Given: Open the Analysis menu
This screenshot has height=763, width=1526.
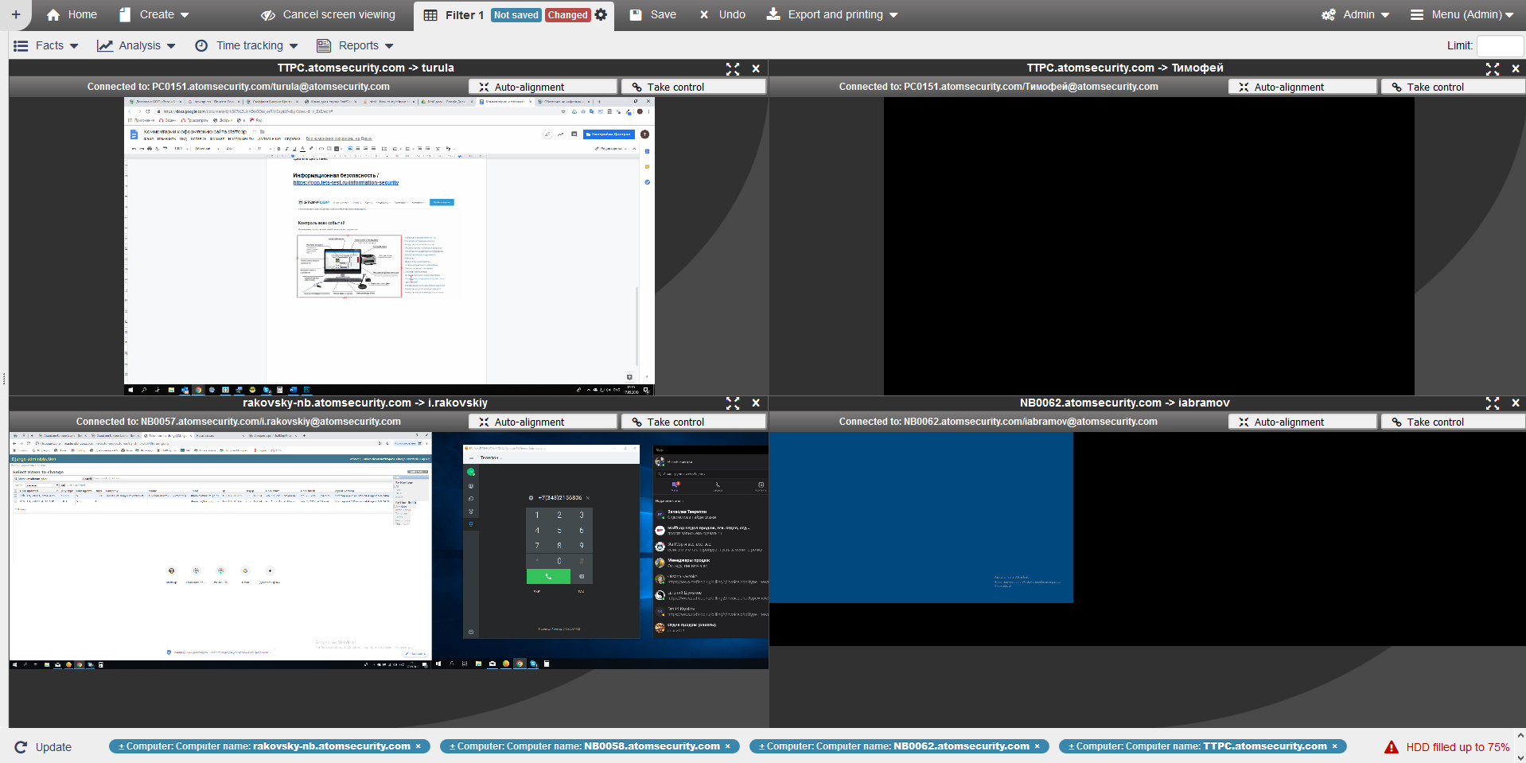Looking at the screenshot, I should pos(136,45).
